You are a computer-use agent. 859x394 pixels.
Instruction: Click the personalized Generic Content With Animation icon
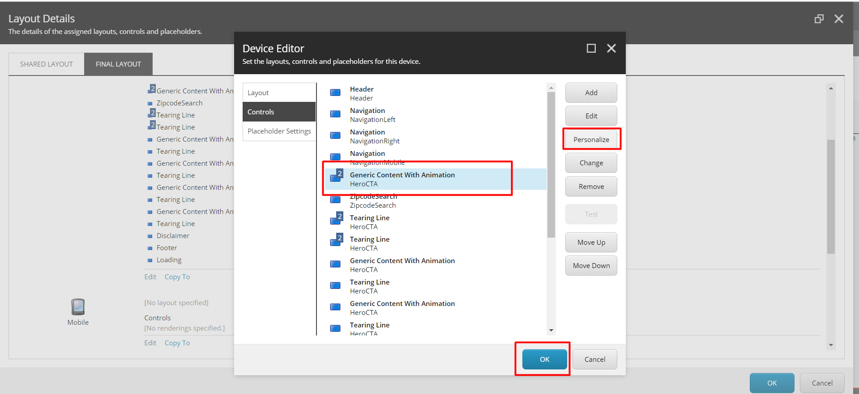pos(337,176)
